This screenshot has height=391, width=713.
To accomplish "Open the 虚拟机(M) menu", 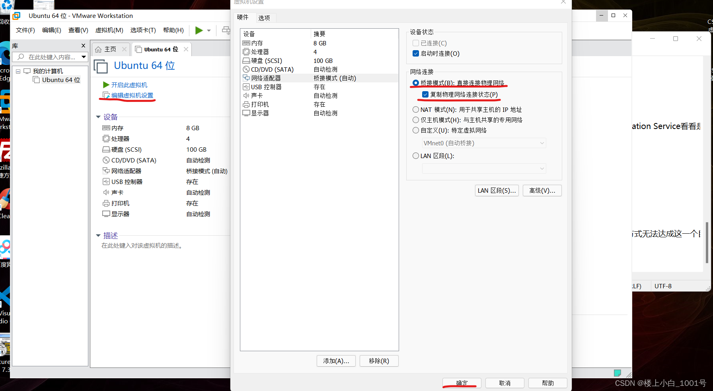I will pos(109,30).
